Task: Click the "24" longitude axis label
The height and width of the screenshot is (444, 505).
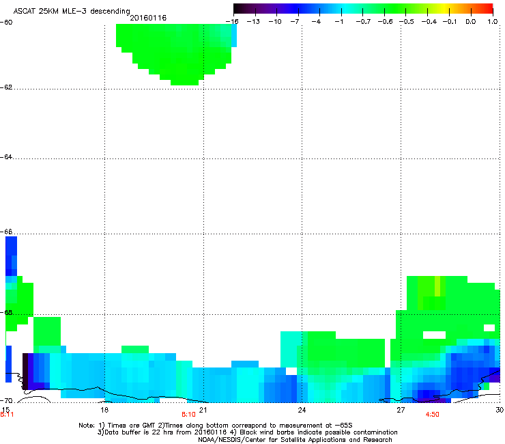Action: tap(302, 410)
